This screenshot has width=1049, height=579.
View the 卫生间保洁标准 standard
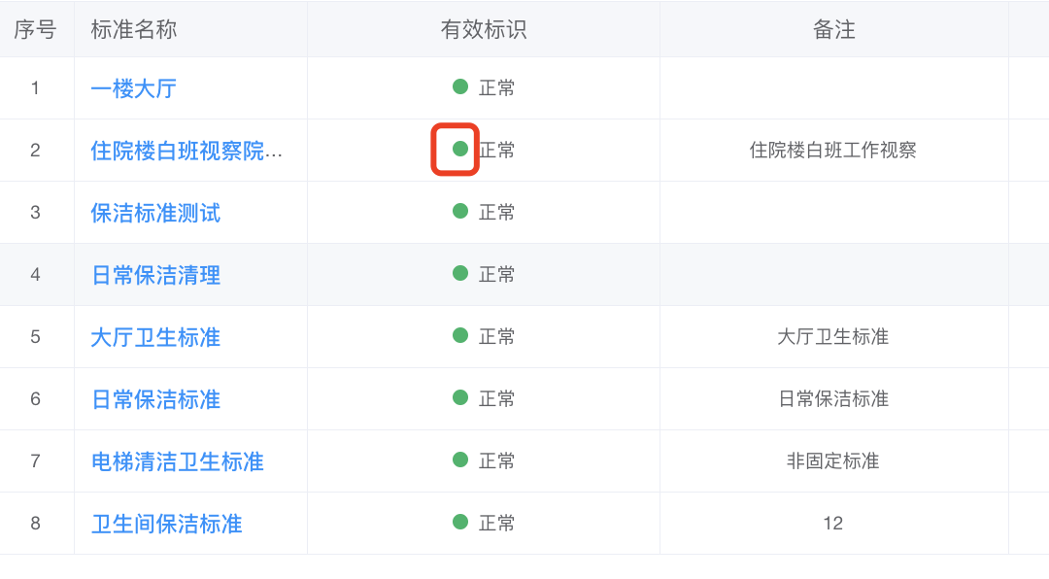click(x=166, y=524)
